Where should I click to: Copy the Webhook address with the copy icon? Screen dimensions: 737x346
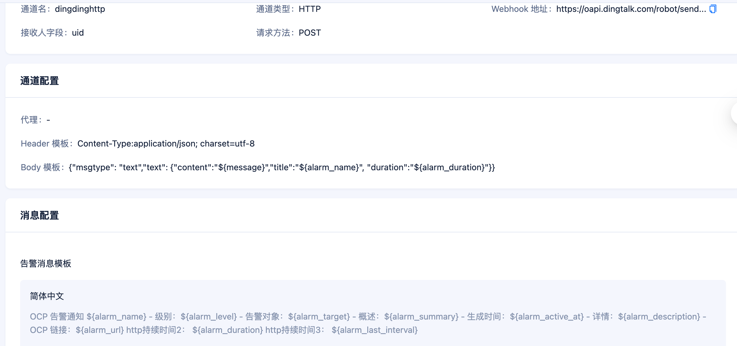(x=713, y=9)
